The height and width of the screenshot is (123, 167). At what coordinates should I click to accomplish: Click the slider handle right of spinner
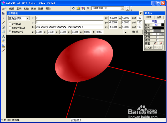tap(132, 8)
